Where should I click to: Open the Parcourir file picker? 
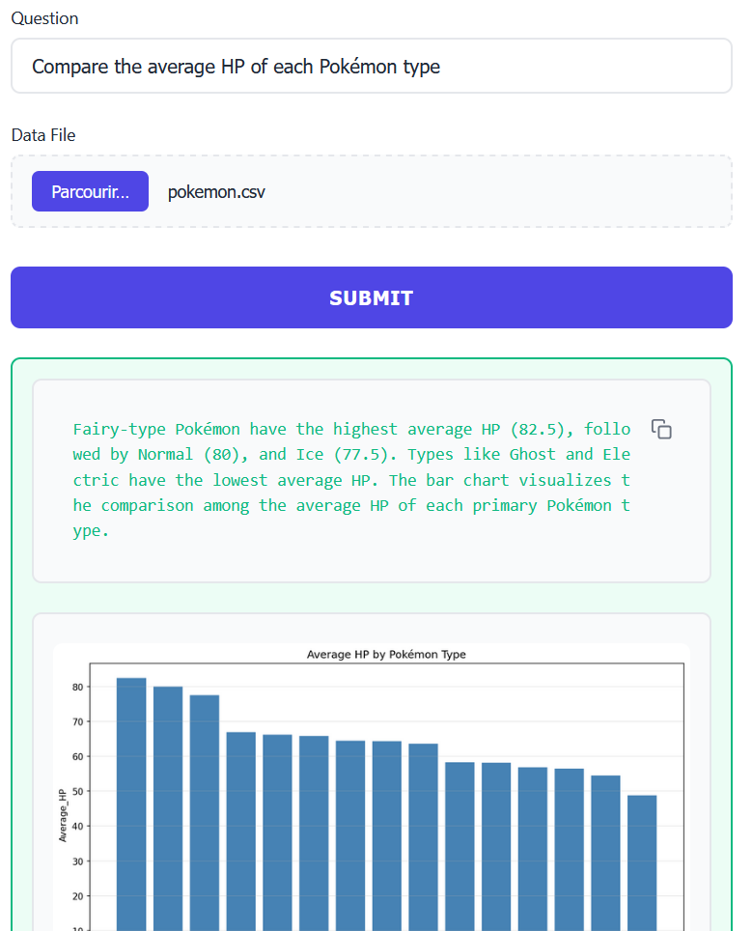(x=90, y=190)
